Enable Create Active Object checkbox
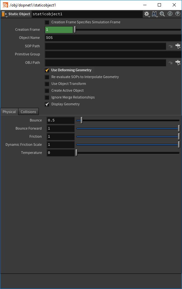 [47, 91]
